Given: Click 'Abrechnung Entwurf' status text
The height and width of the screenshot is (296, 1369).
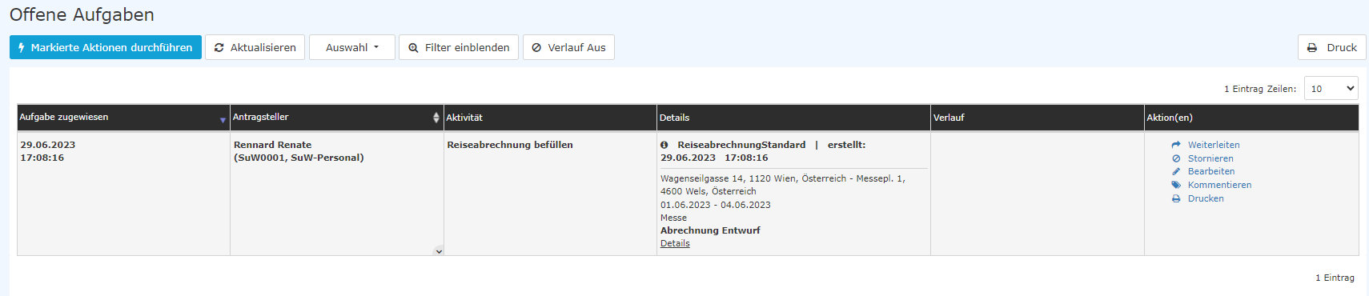Looking at the screenshot, I should (x=710, y=230).
